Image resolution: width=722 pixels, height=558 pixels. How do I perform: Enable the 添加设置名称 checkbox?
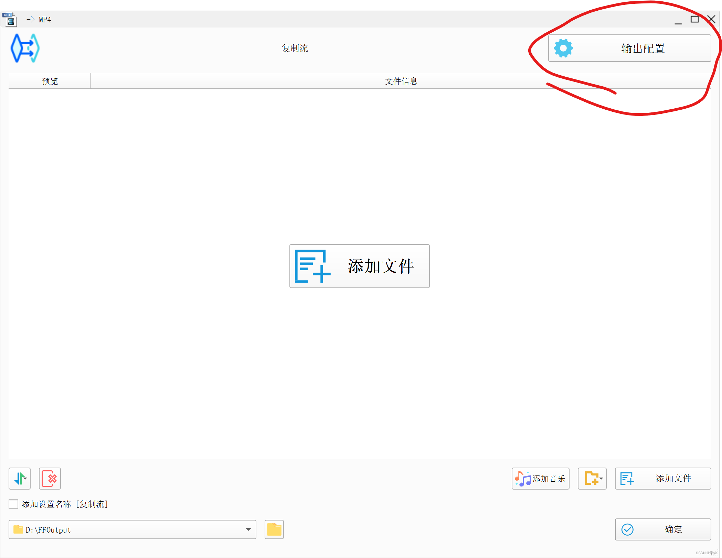(13, 504)
